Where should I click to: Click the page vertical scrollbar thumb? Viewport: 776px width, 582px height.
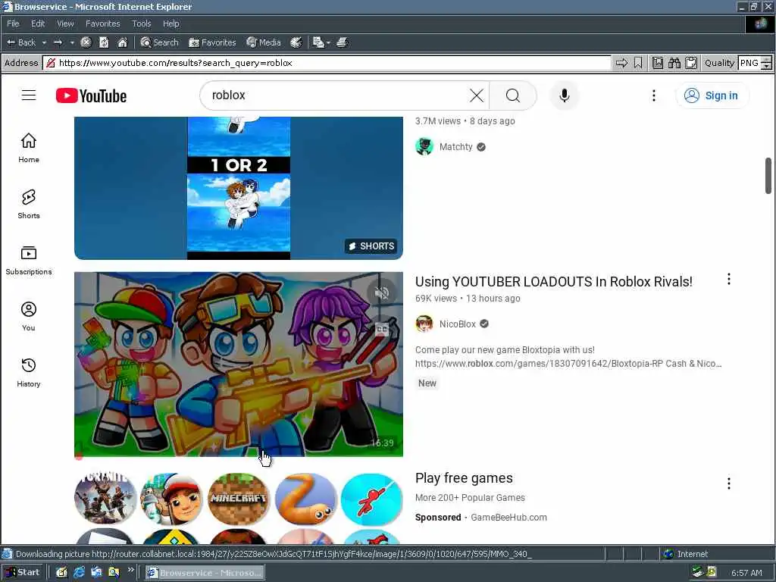click(768, 176)
